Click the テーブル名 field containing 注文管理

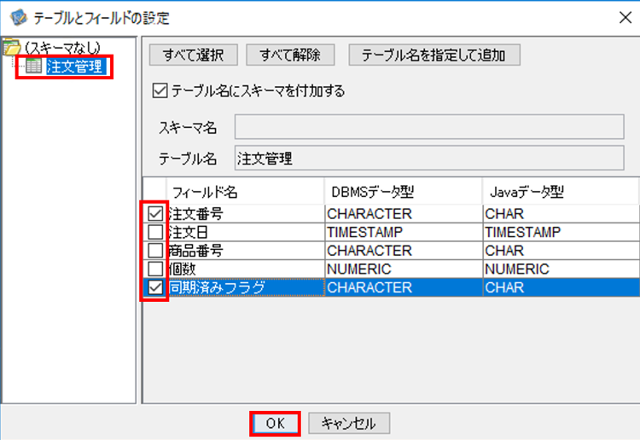point(429,158)
